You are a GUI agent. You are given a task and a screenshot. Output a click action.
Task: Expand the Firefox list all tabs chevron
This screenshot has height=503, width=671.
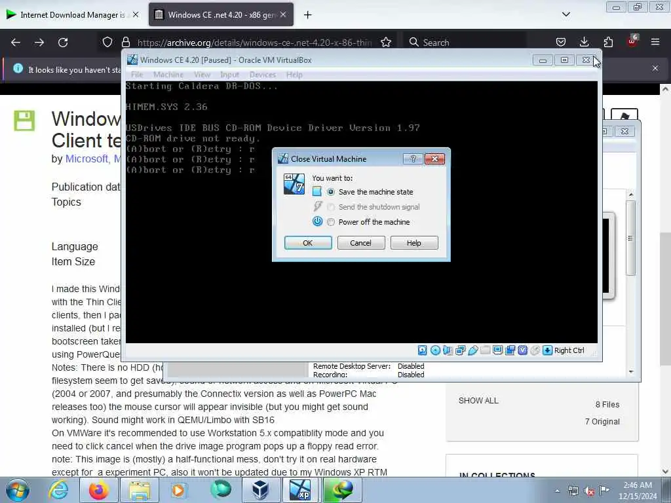[566, 14]
